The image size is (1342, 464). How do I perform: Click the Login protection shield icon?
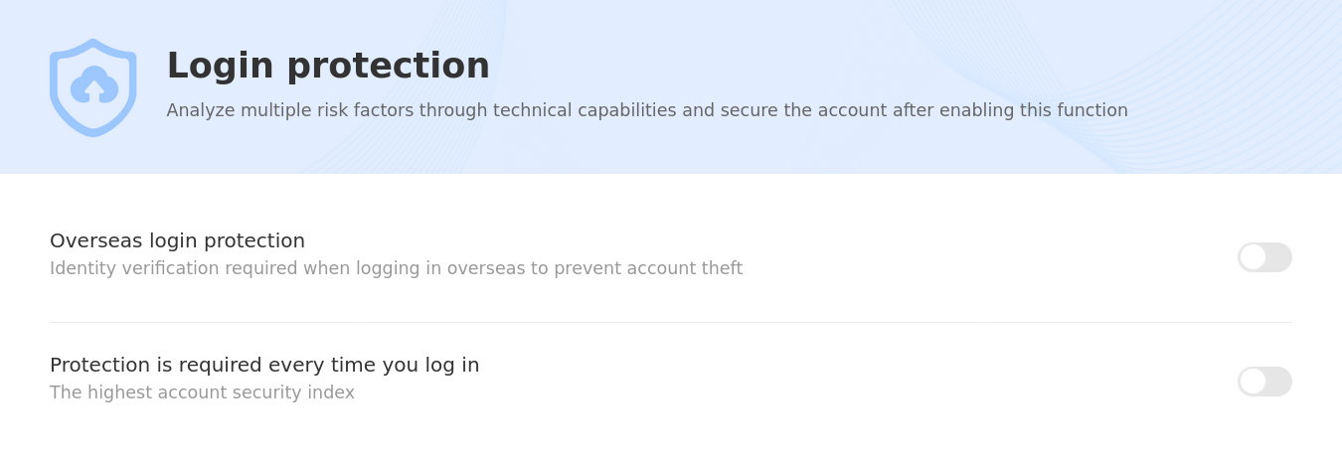[x=92, y=87]
